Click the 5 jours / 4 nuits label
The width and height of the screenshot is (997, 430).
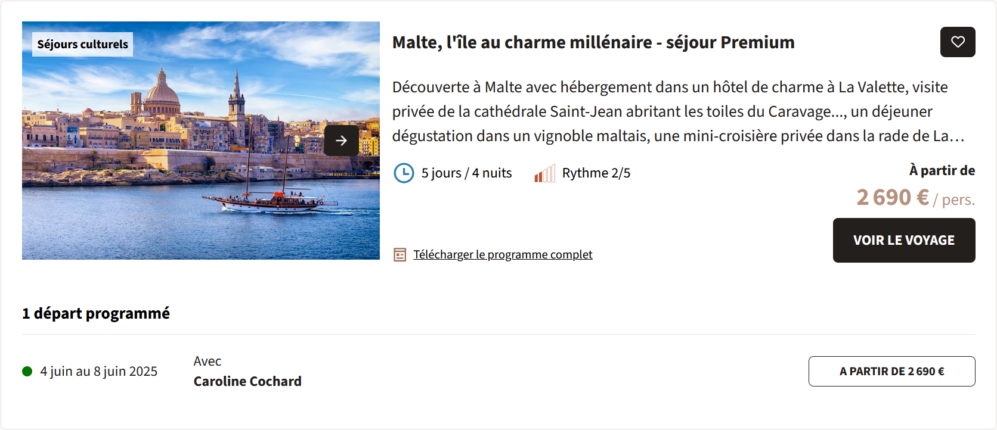(x=467, y=173)
